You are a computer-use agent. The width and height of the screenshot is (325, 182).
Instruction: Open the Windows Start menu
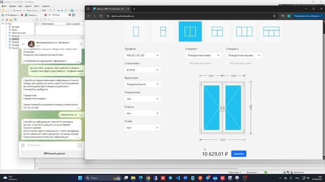tap(80, 178)
